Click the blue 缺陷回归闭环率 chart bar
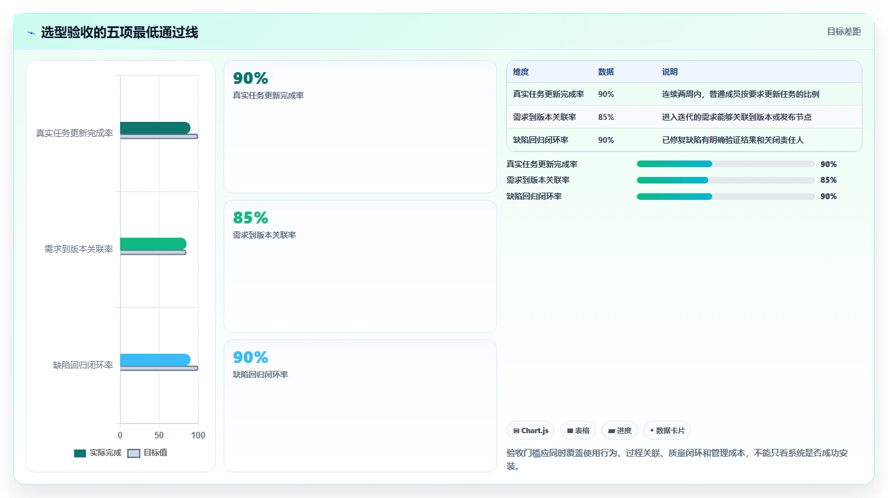The image size is (888, 498). pos(155,360)
